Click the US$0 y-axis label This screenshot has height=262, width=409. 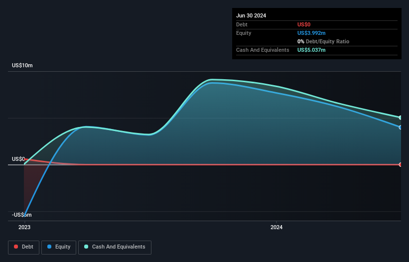click(x=18, y=159)
